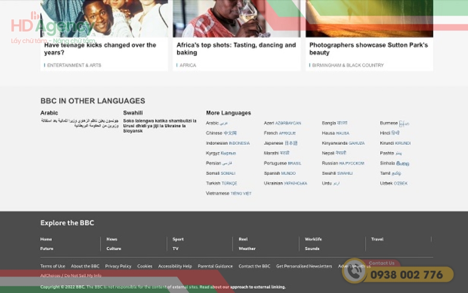Choose Arabic in More Languages list
Image resolution: width=468 pixels, height=293 pixels.
click(217, 123)
